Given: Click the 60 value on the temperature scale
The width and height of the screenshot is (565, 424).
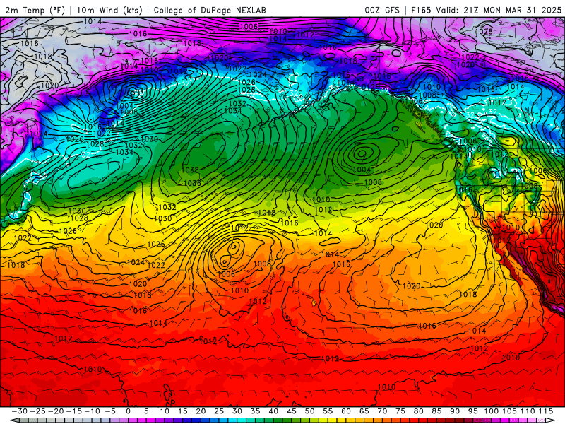Looking at the screenshot, I should click(x=346, y=411).
